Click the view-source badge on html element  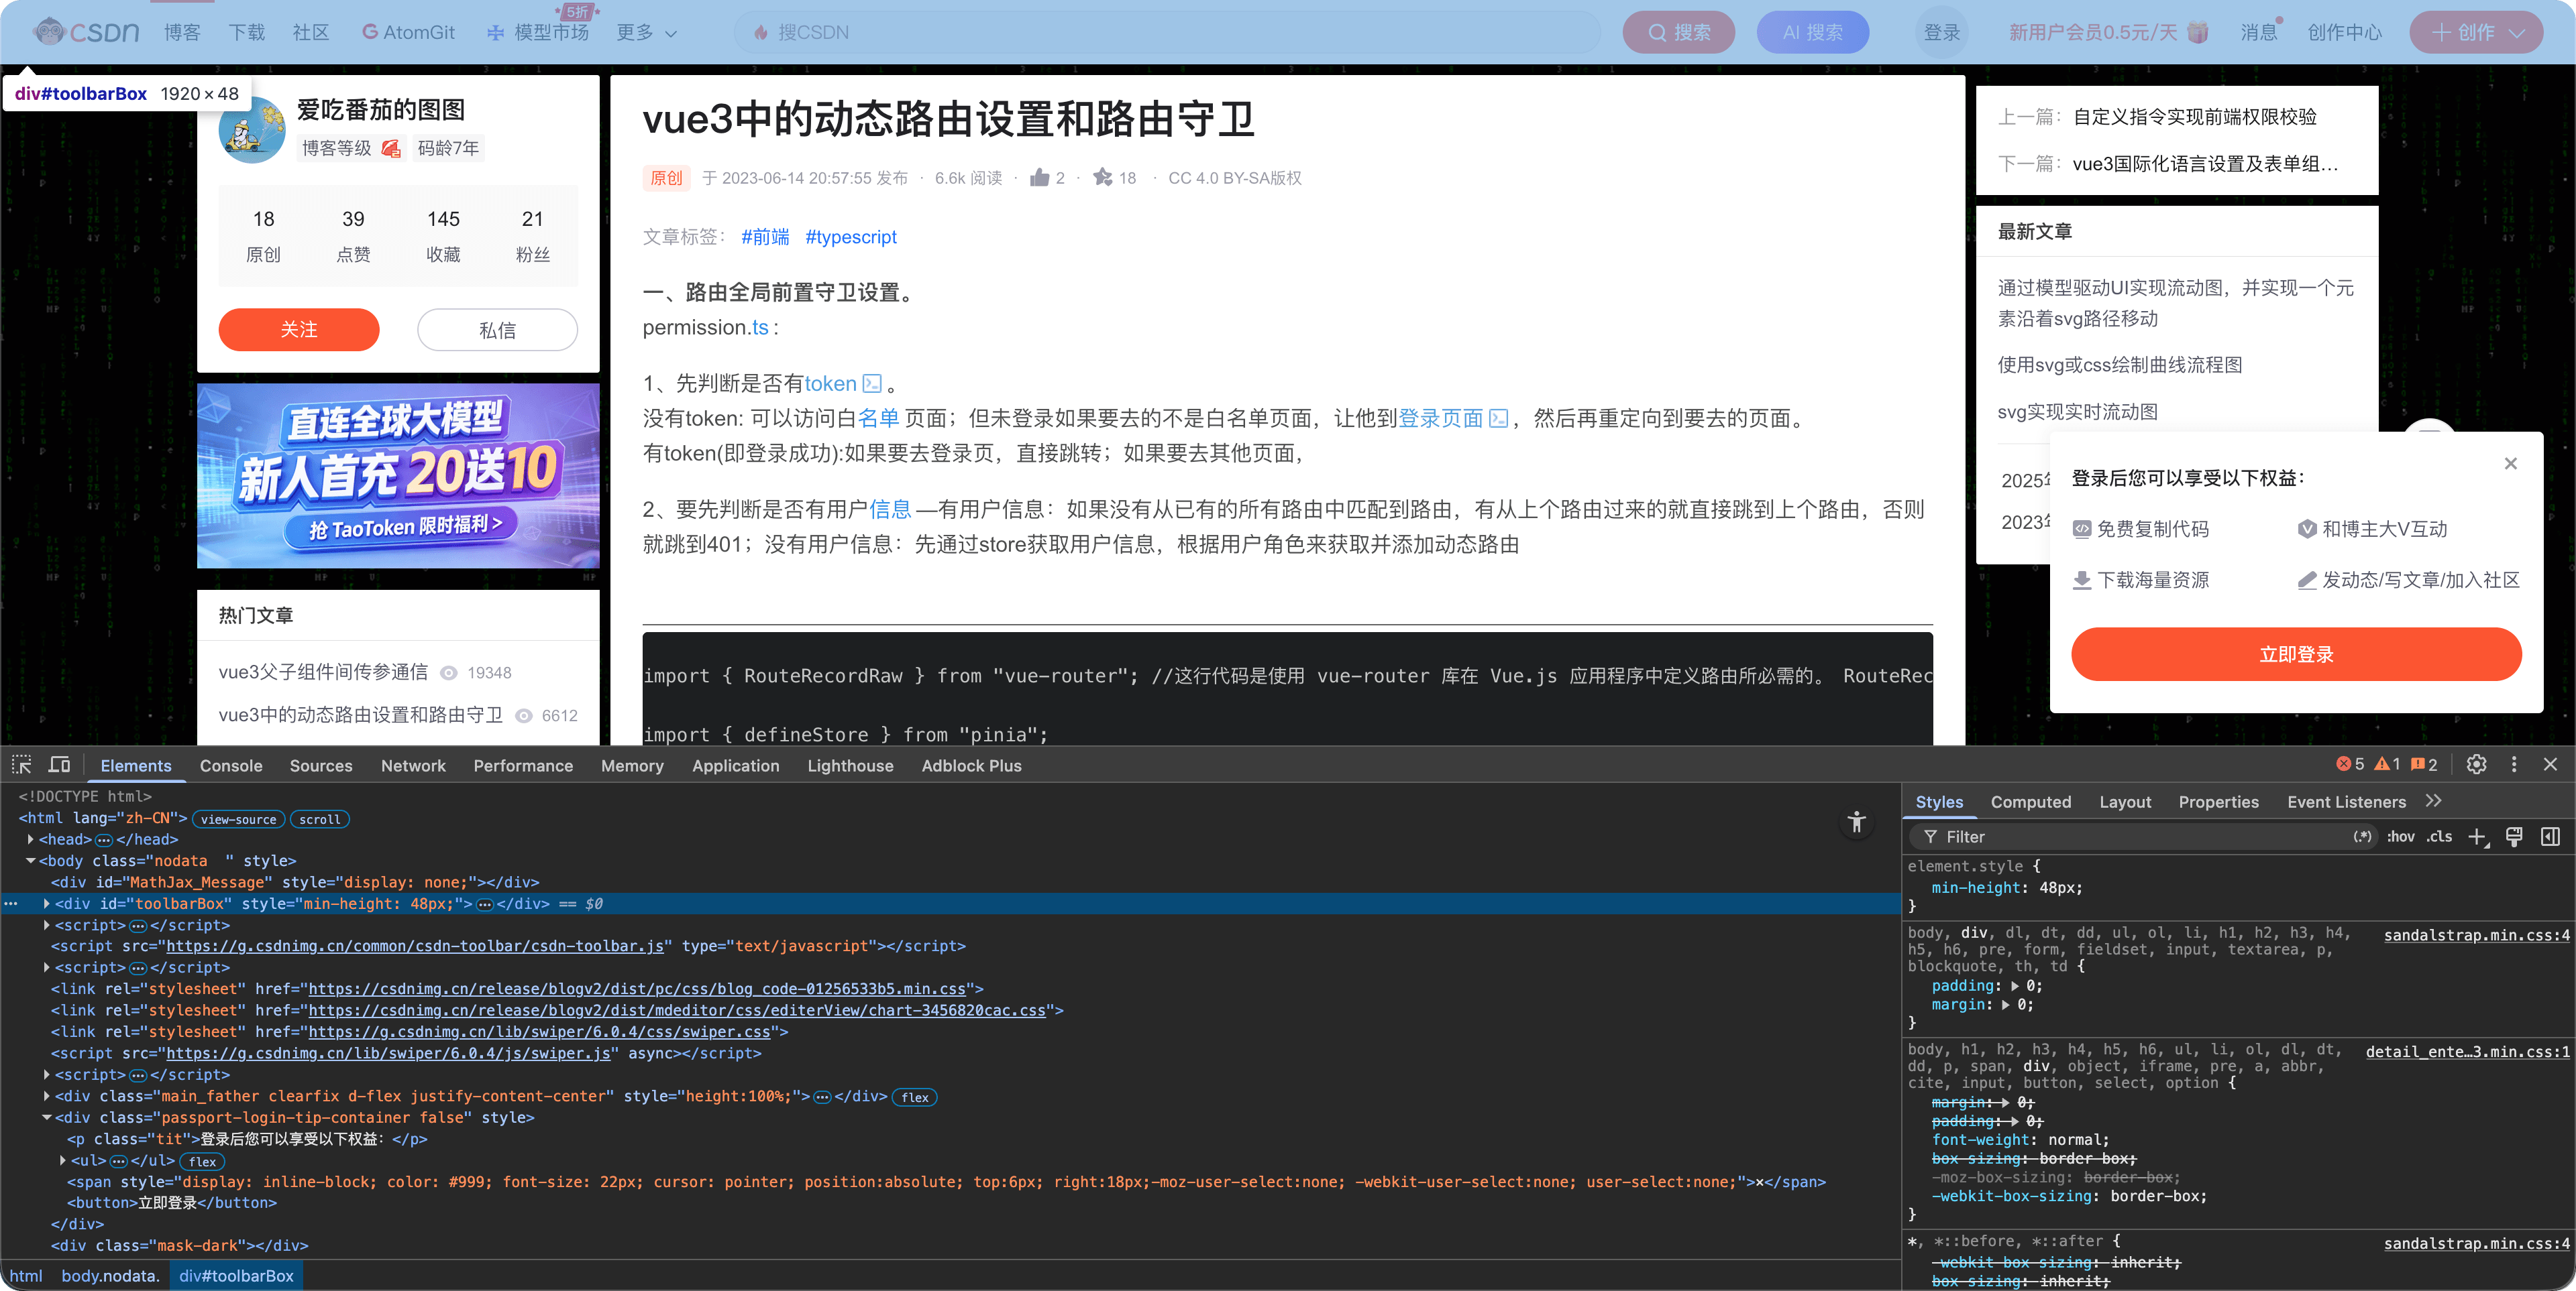tap(238, 819)
